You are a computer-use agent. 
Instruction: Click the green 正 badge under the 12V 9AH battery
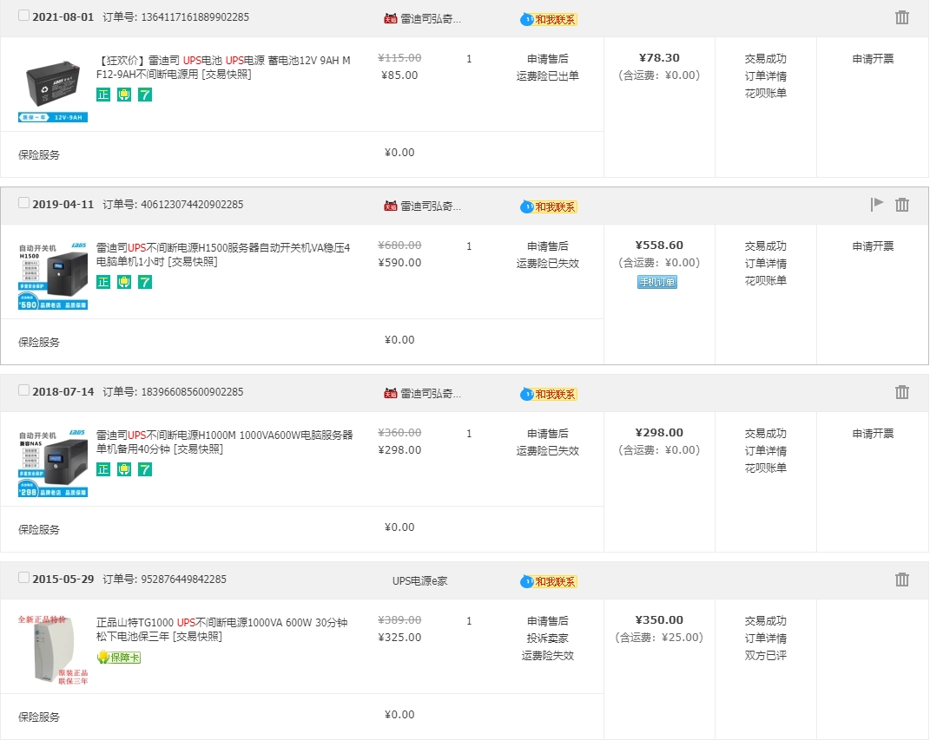(x=103, y=95)
